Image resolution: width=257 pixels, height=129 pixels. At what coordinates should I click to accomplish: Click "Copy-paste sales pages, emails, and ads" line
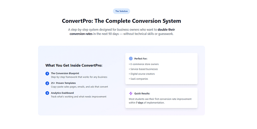coord(79,87)
